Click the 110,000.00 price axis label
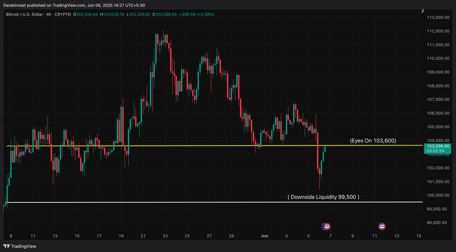 (x=439, y=58)
